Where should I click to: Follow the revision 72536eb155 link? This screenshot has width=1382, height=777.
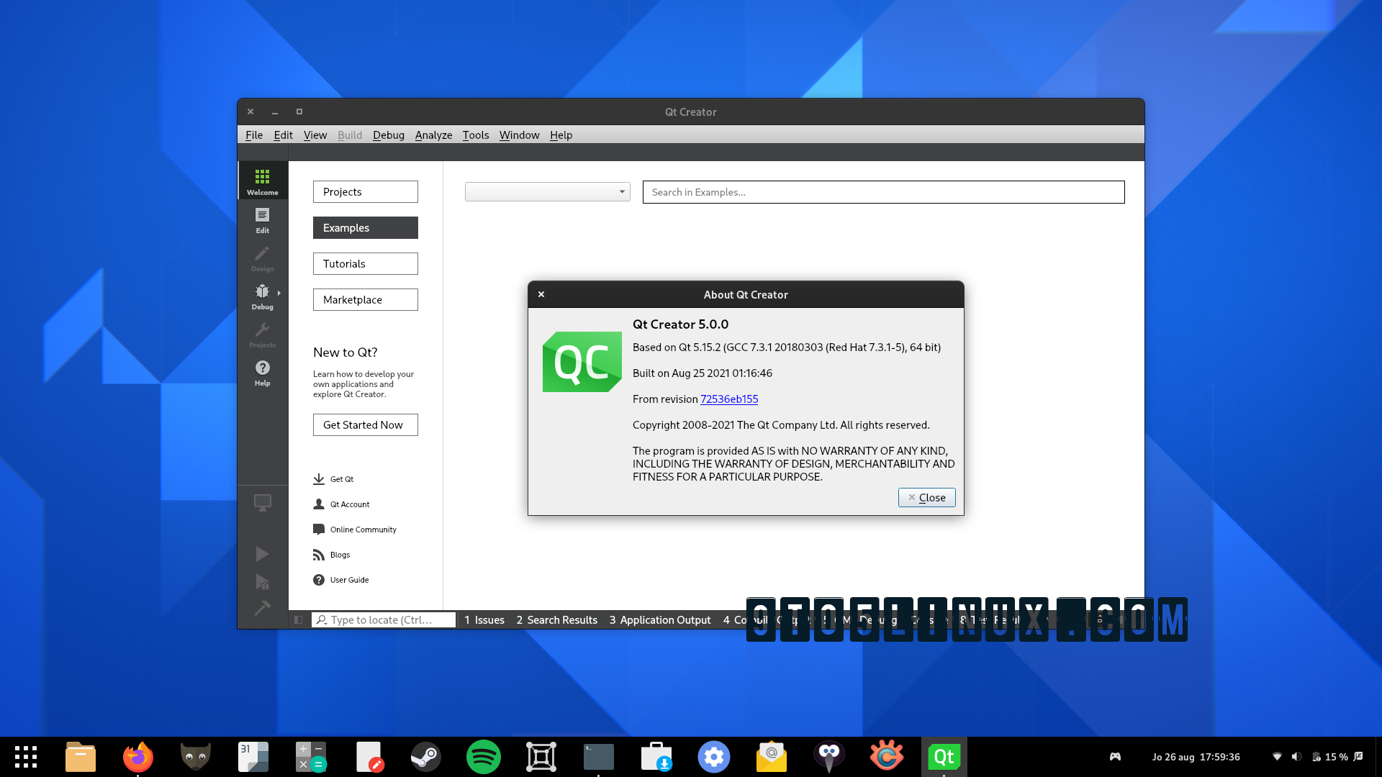[x=728, y=399]
